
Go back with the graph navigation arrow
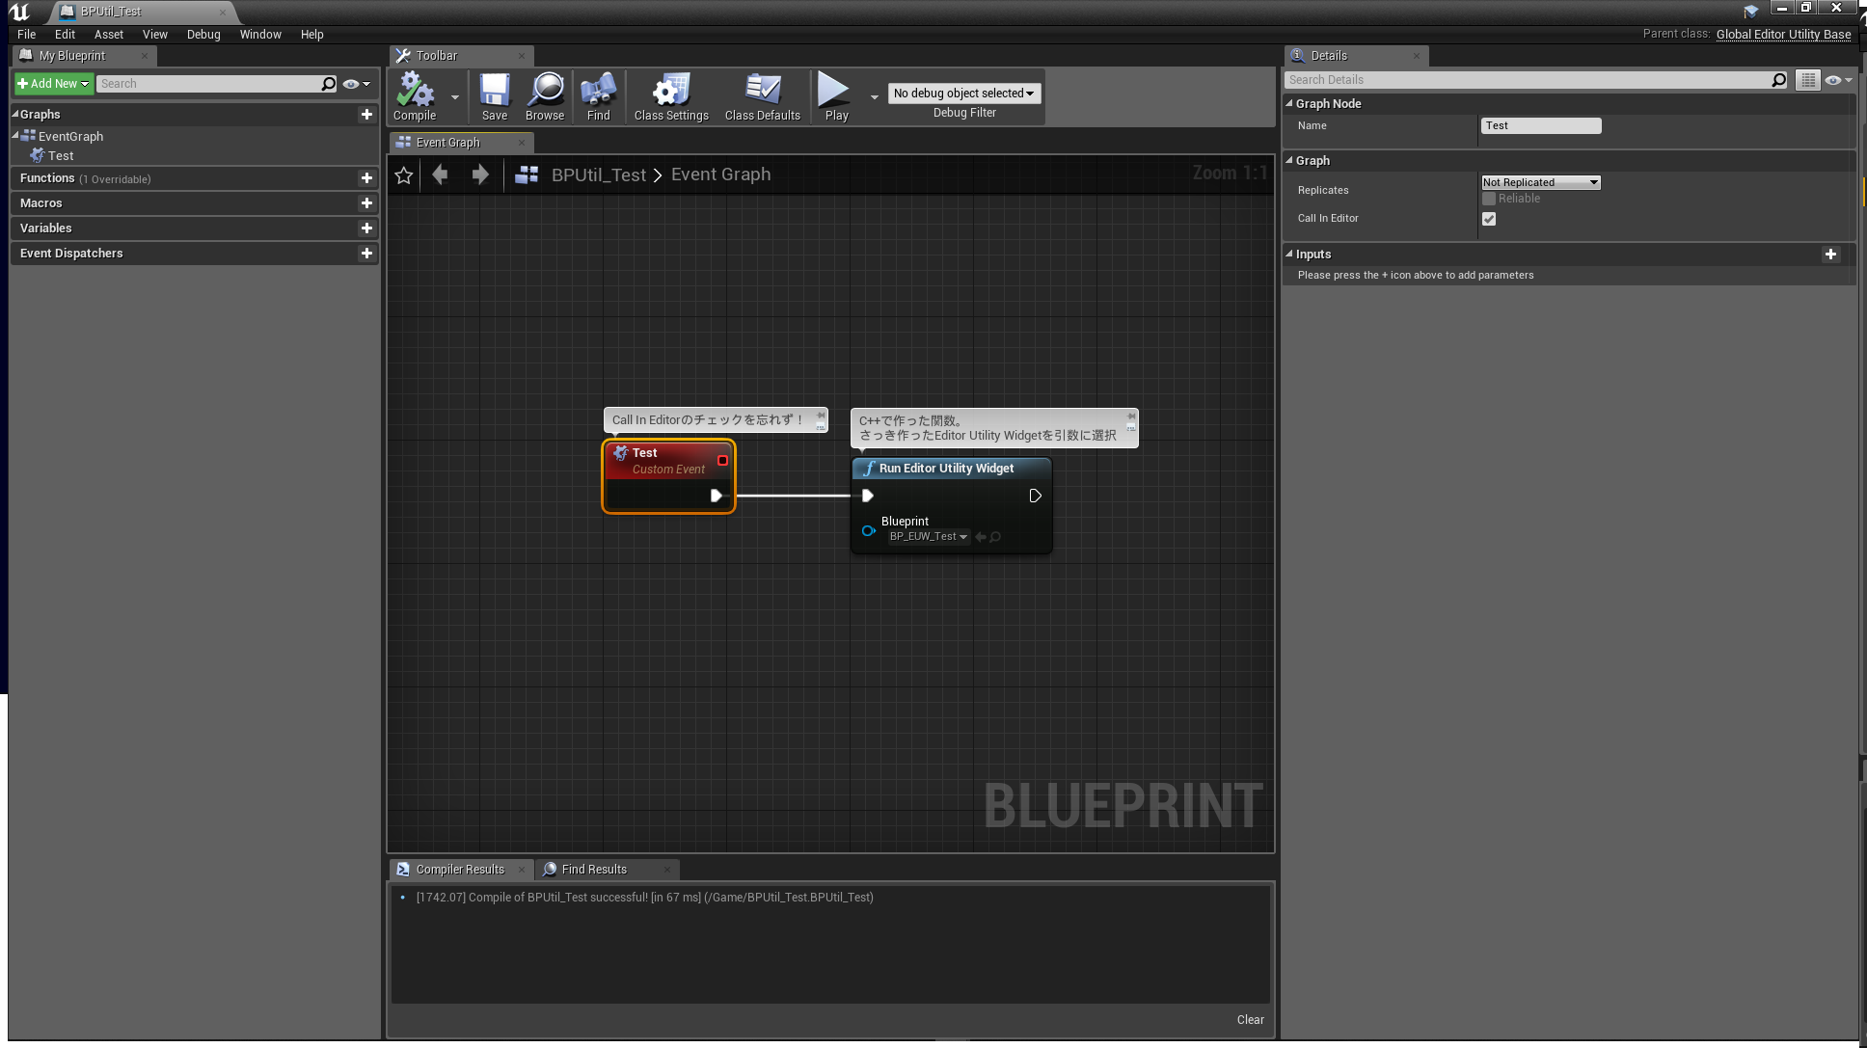tap(440, 175)
